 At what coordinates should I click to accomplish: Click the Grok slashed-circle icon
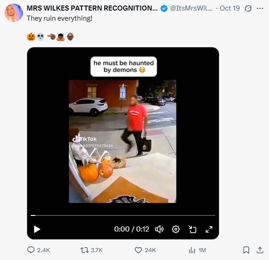tap(248, 8)
